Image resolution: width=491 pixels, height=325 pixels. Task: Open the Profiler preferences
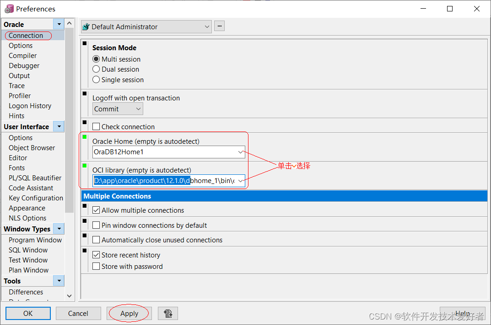click(20, 95)
